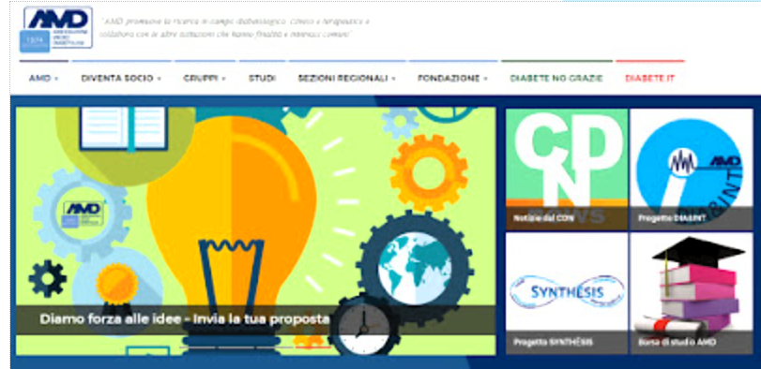
Task: Open the STUDI menu item
Action: coord(262,79)
